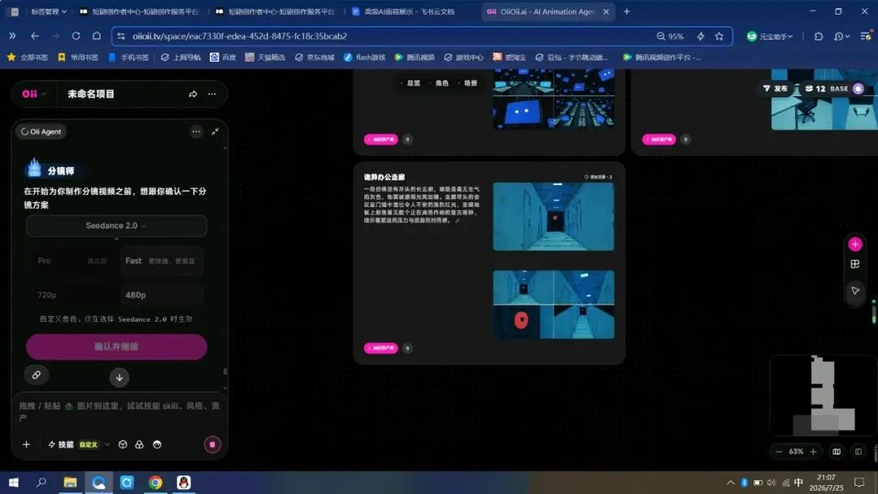Toggle the minimap icon near zoom

(836, 452)
